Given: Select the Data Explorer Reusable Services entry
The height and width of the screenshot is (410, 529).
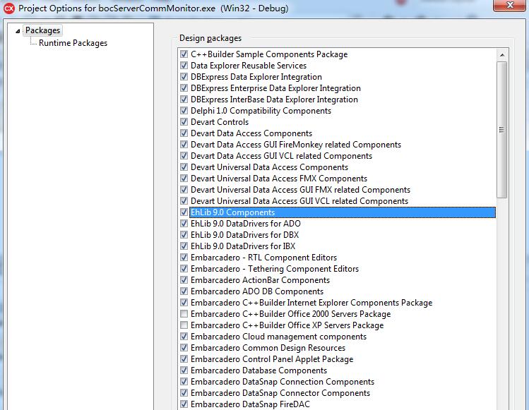Looking at the screenshot, I should 248,66.
